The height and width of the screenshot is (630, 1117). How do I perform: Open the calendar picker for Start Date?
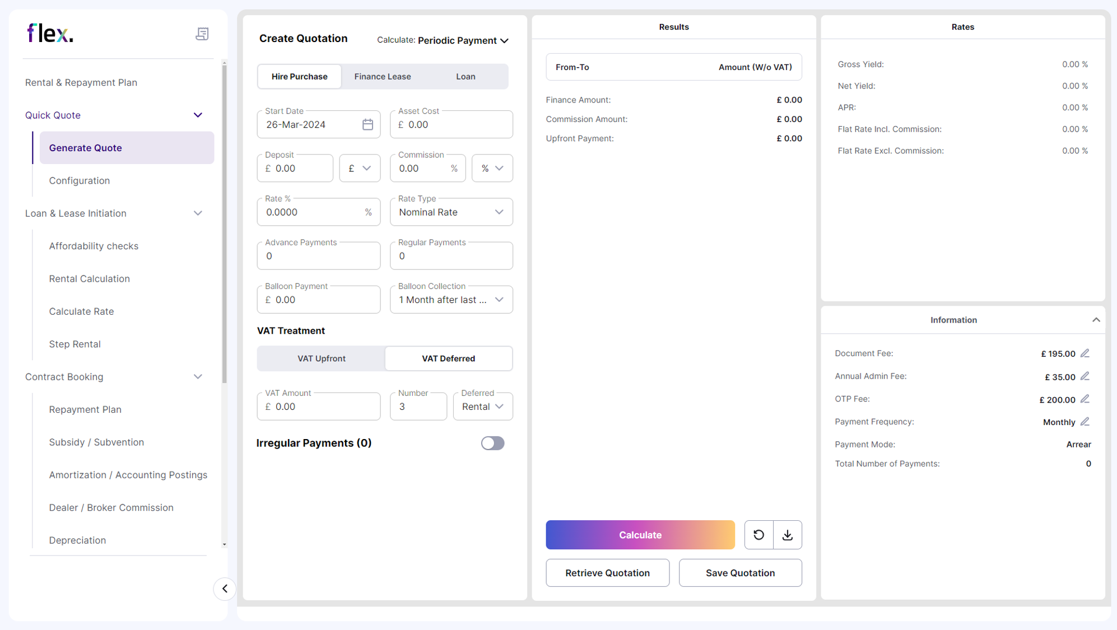click(x=367, y=124)
